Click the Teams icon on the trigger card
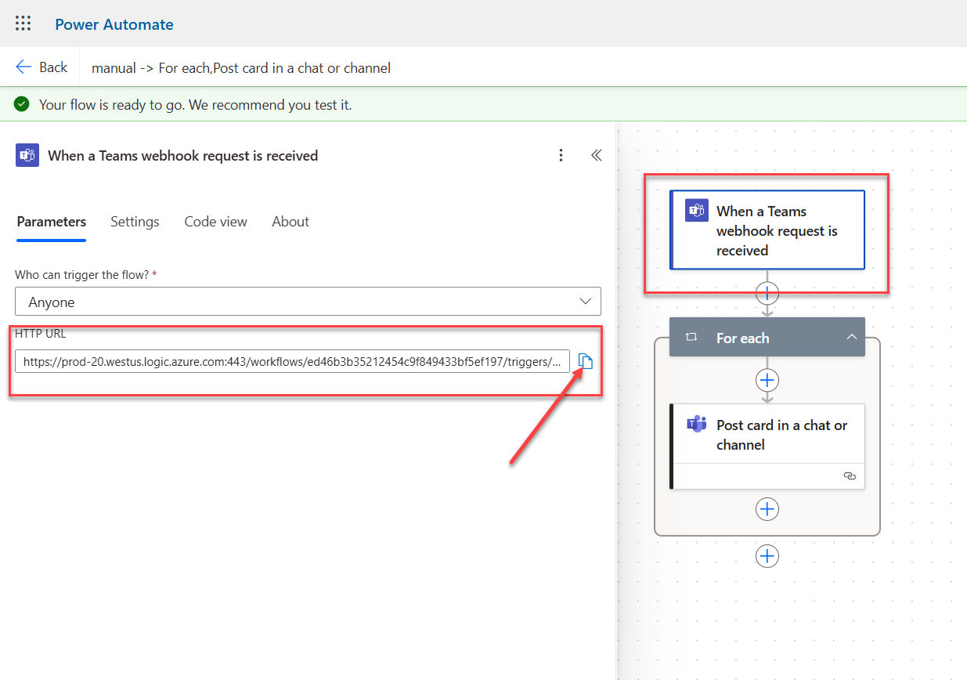 697,211
